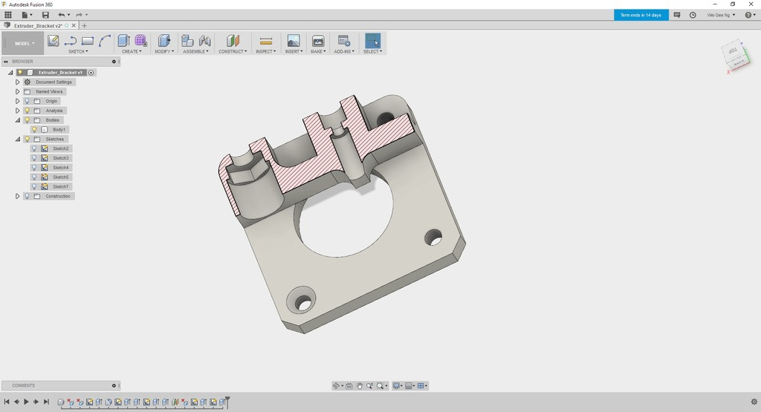This screenshot has width=761, height=412.
Task: Click the 3D Print icon in Make
Action: 318,41
